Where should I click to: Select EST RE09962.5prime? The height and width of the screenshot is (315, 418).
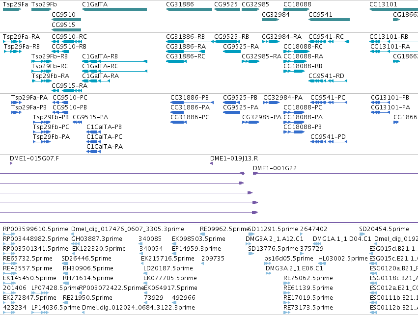[x=202, y=234]
